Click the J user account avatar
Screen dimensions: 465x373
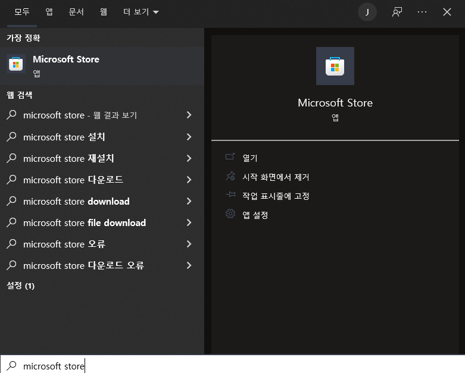[x=367, y=12]
